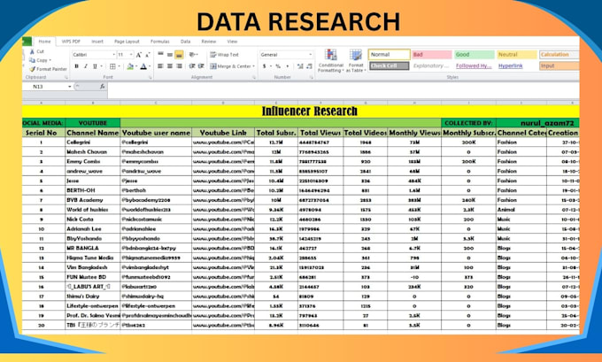Apply the Fill Color bucket

[130, 66]
